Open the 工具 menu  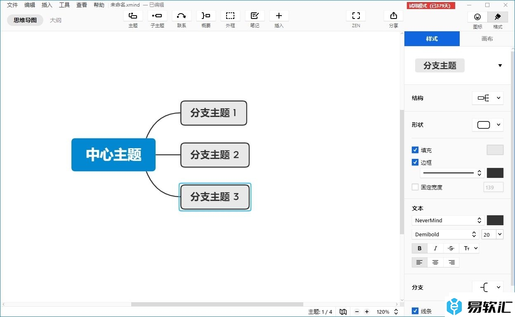(x=64, y=5)
